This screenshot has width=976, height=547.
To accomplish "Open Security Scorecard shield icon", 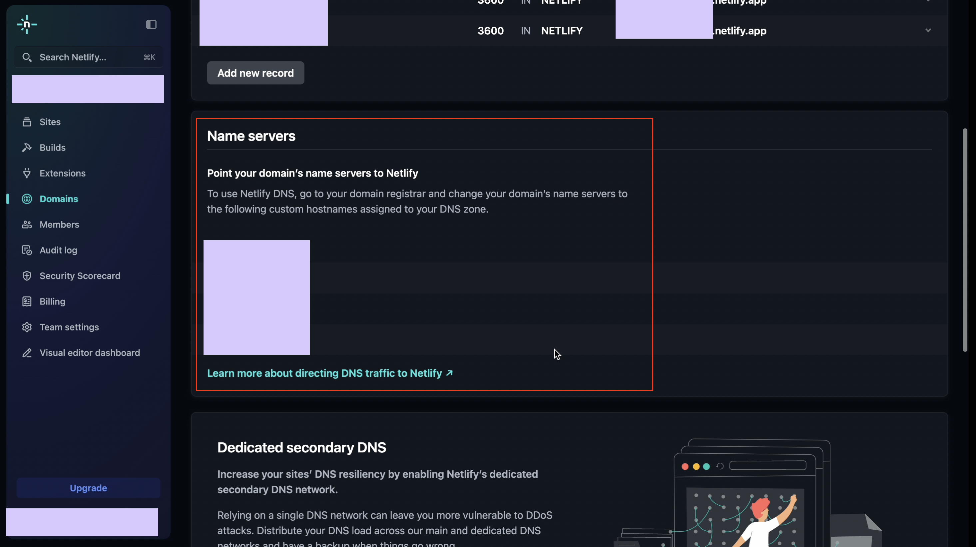I will click(x=27, y=276).
